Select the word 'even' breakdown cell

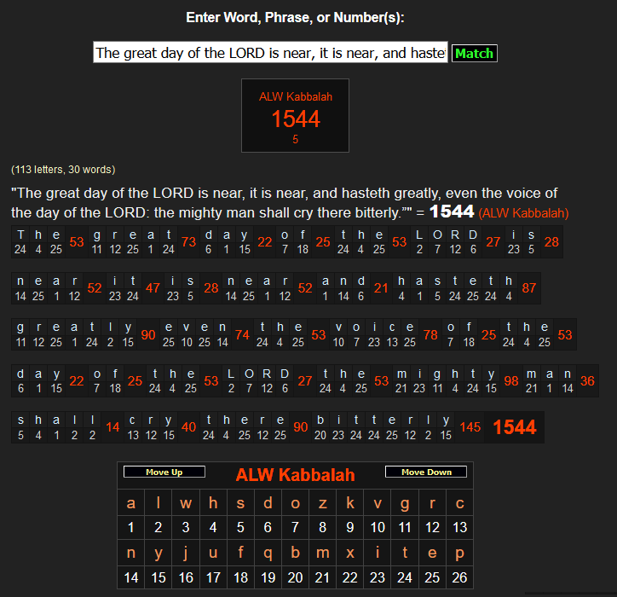click(x=195, y=334)
